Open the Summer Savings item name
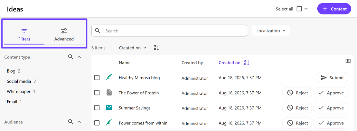 pos(134,108)
